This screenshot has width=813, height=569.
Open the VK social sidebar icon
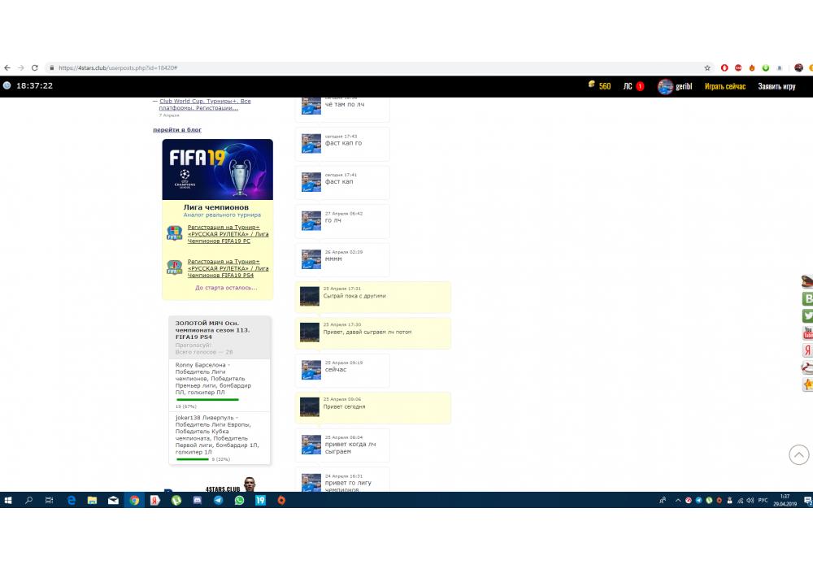(x=807, y=298)
